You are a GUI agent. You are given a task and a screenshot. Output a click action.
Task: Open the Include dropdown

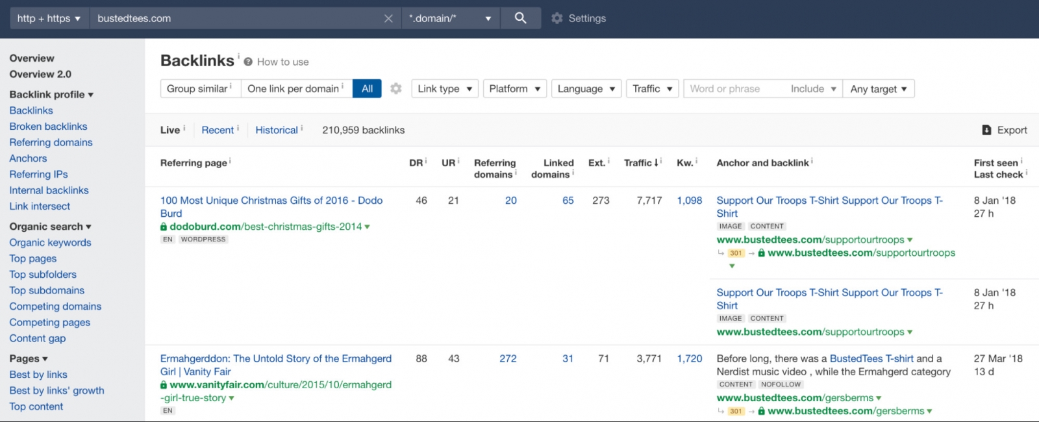click(813, 88)
